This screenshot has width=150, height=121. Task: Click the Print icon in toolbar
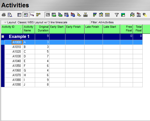(4, 15)
